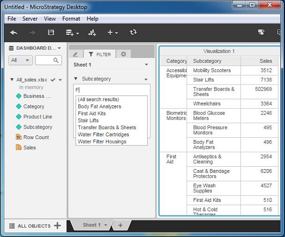Select the Business attribute in datasets
Viewport: 285px width, 237px height.
37,96
